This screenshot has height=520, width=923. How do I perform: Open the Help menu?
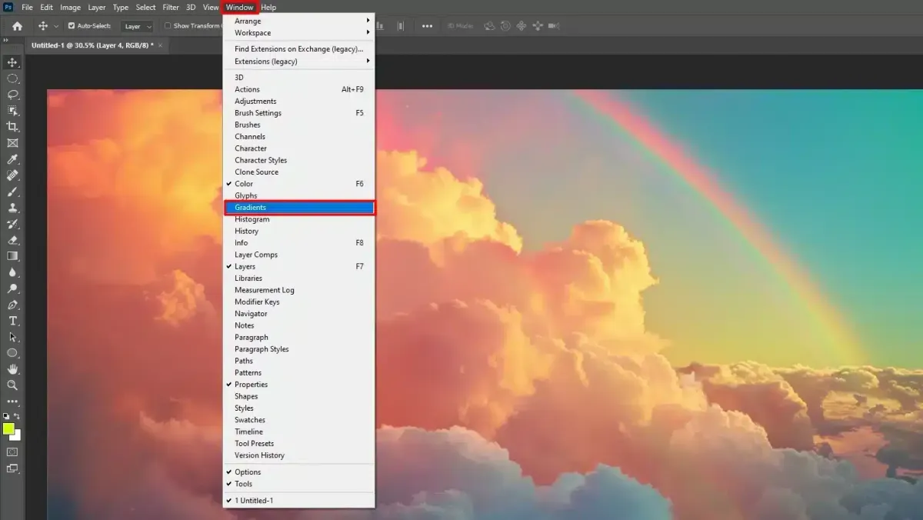coord(268,7)
